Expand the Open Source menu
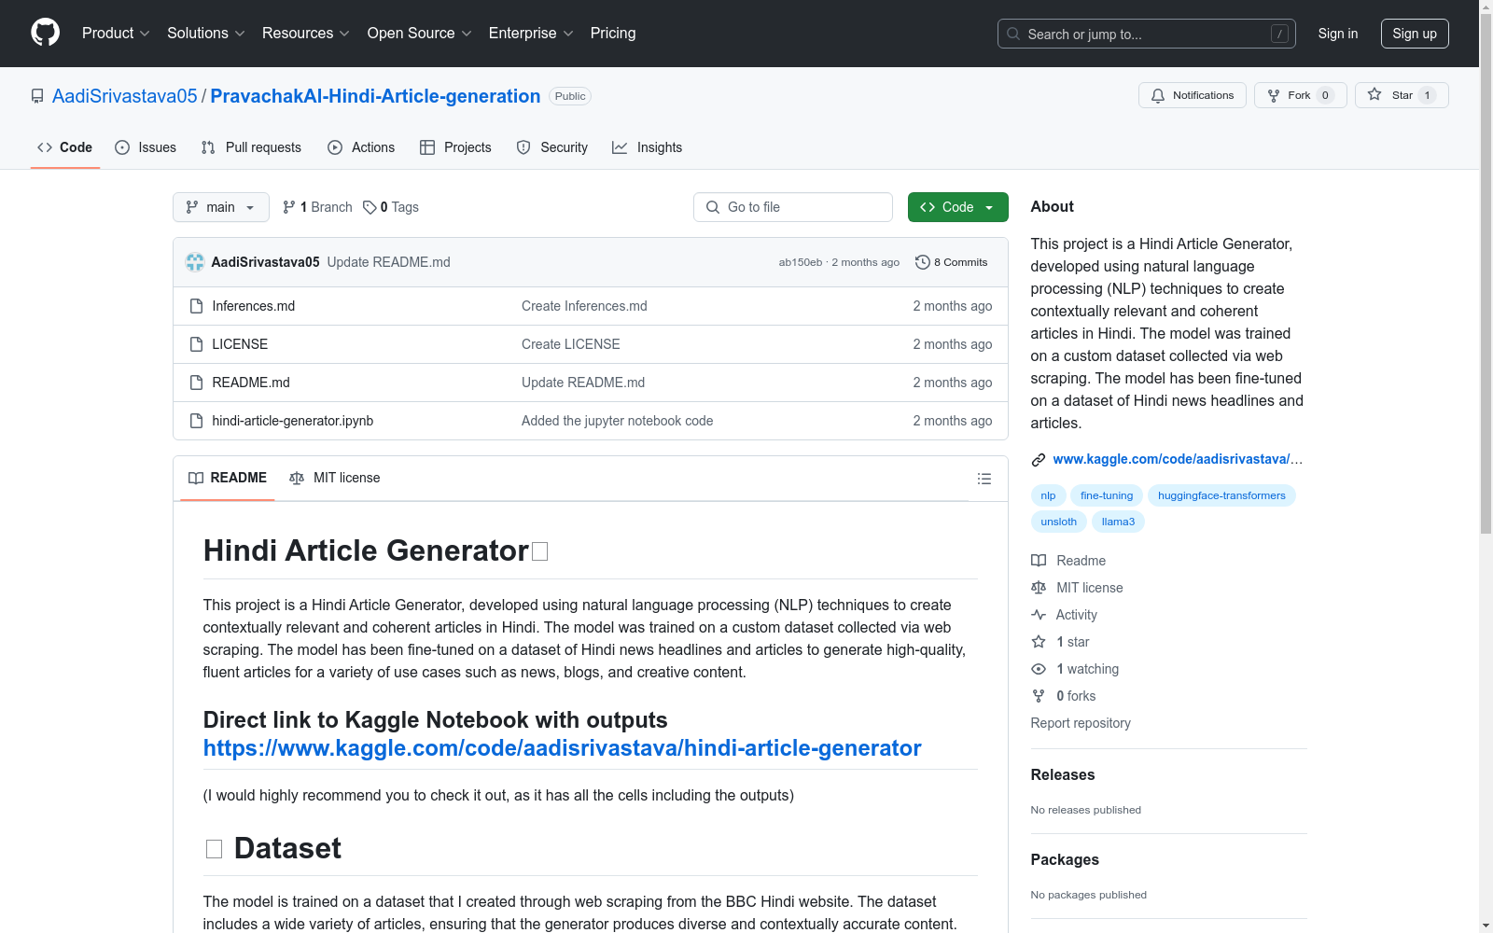 (420, 34)
